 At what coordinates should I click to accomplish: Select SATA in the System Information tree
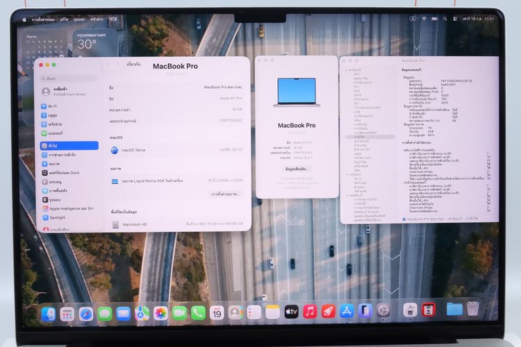pyautogui.click(x=357, y=95)
